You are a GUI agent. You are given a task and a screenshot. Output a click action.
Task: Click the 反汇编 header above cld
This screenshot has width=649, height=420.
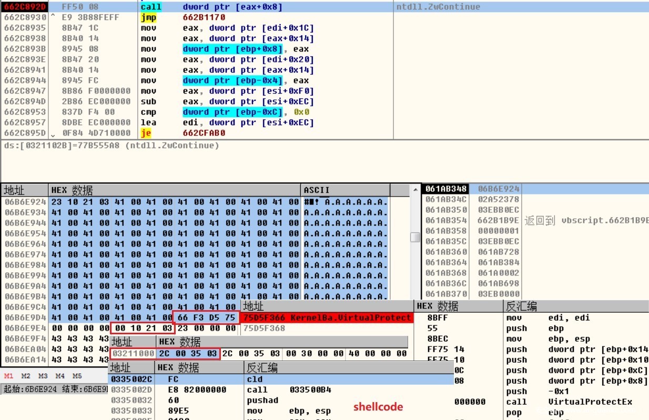pos(262,367)
